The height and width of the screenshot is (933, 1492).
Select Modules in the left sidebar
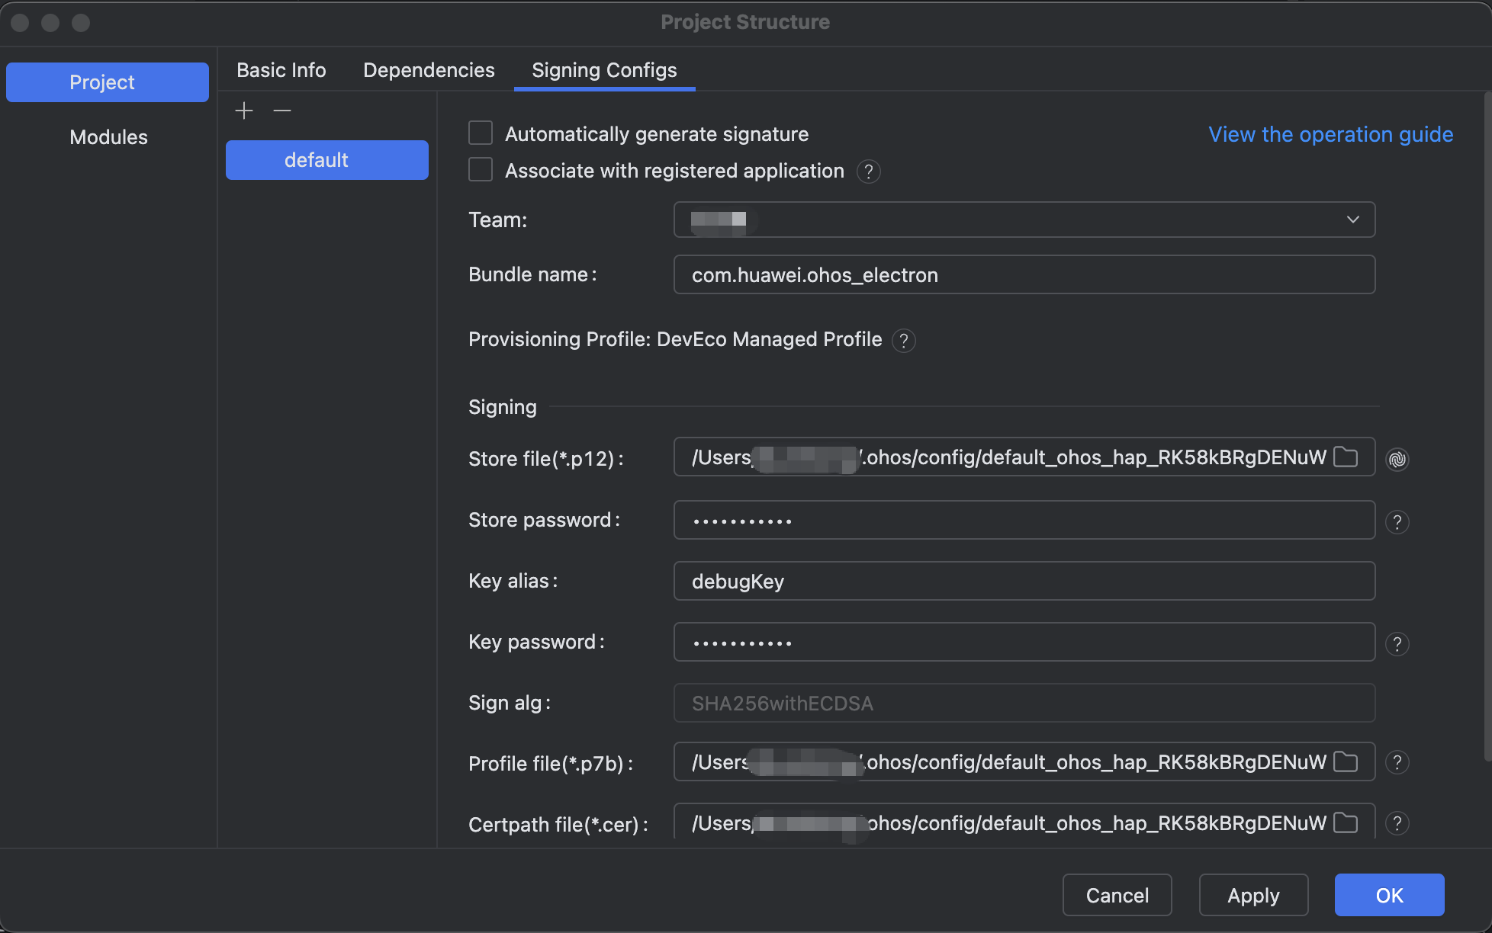click(108, 137)
